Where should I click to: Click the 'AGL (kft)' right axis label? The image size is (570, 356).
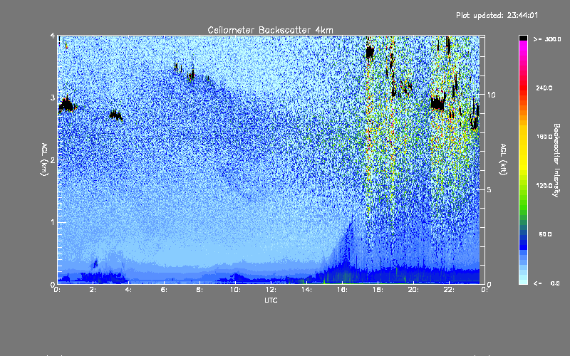pyautogui.click(x=504, y=159)
